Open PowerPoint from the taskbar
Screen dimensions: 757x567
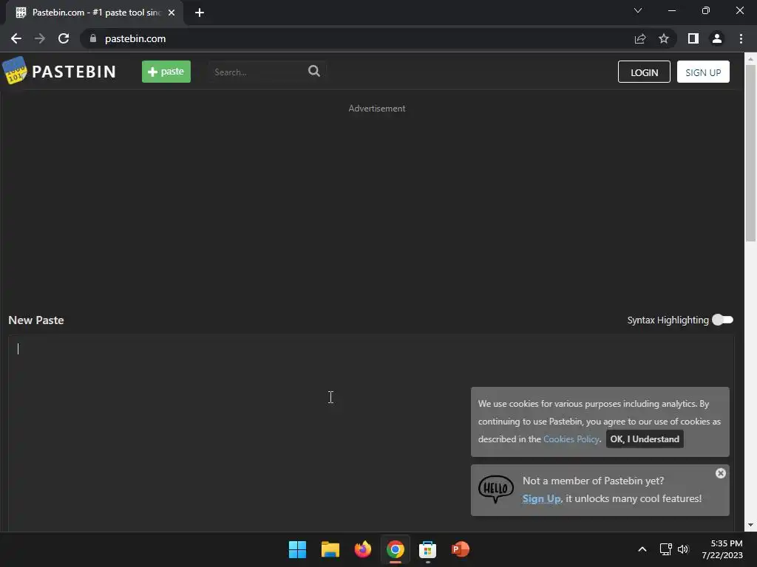coord(460,549)
